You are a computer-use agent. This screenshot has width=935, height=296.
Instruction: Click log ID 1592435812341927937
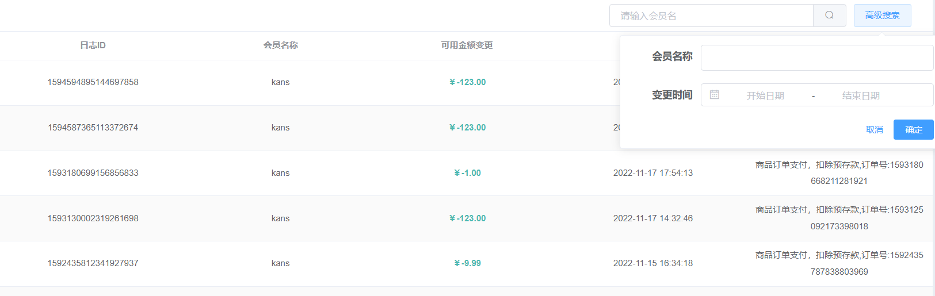(x=93, y=263)
